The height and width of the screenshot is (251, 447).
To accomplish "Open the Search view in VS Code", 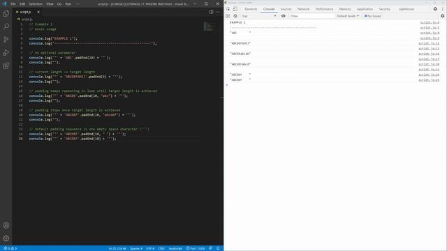I will [6, 26].
